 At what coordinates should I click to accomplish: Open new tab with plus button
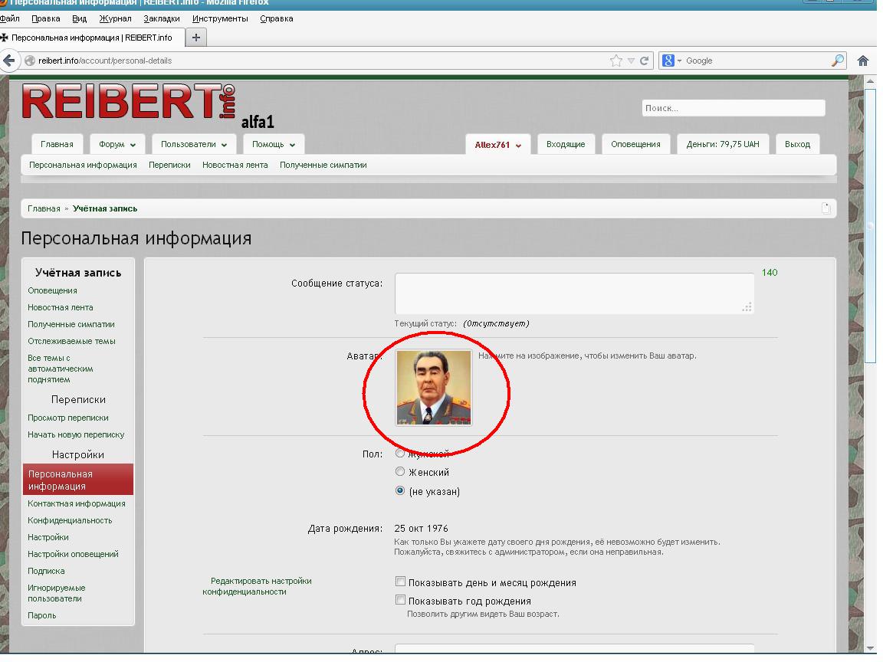196,38
